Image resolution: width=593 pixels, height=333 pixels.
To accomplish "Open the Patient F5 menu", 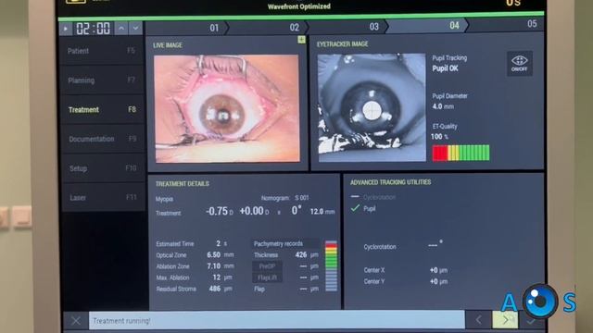I will tap(102, 51).
